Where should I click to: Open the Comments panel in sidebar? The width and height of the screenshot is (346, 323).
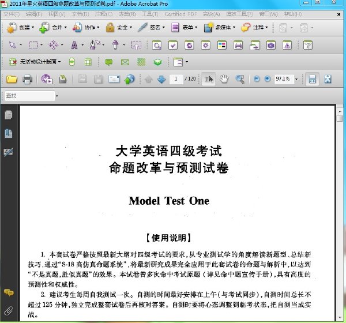[9, 292]
